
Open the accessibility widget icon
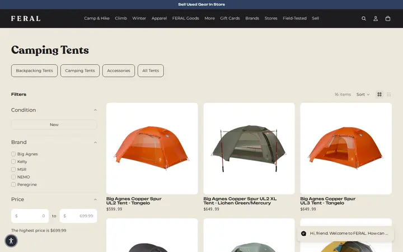pyautogui.click(x=11, y=241)
